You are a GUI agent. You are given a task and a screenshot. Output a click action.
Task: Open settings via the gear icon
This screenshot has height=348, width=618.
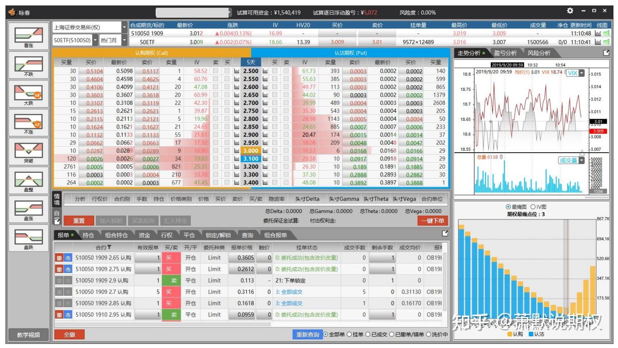[x=570, y=11]
